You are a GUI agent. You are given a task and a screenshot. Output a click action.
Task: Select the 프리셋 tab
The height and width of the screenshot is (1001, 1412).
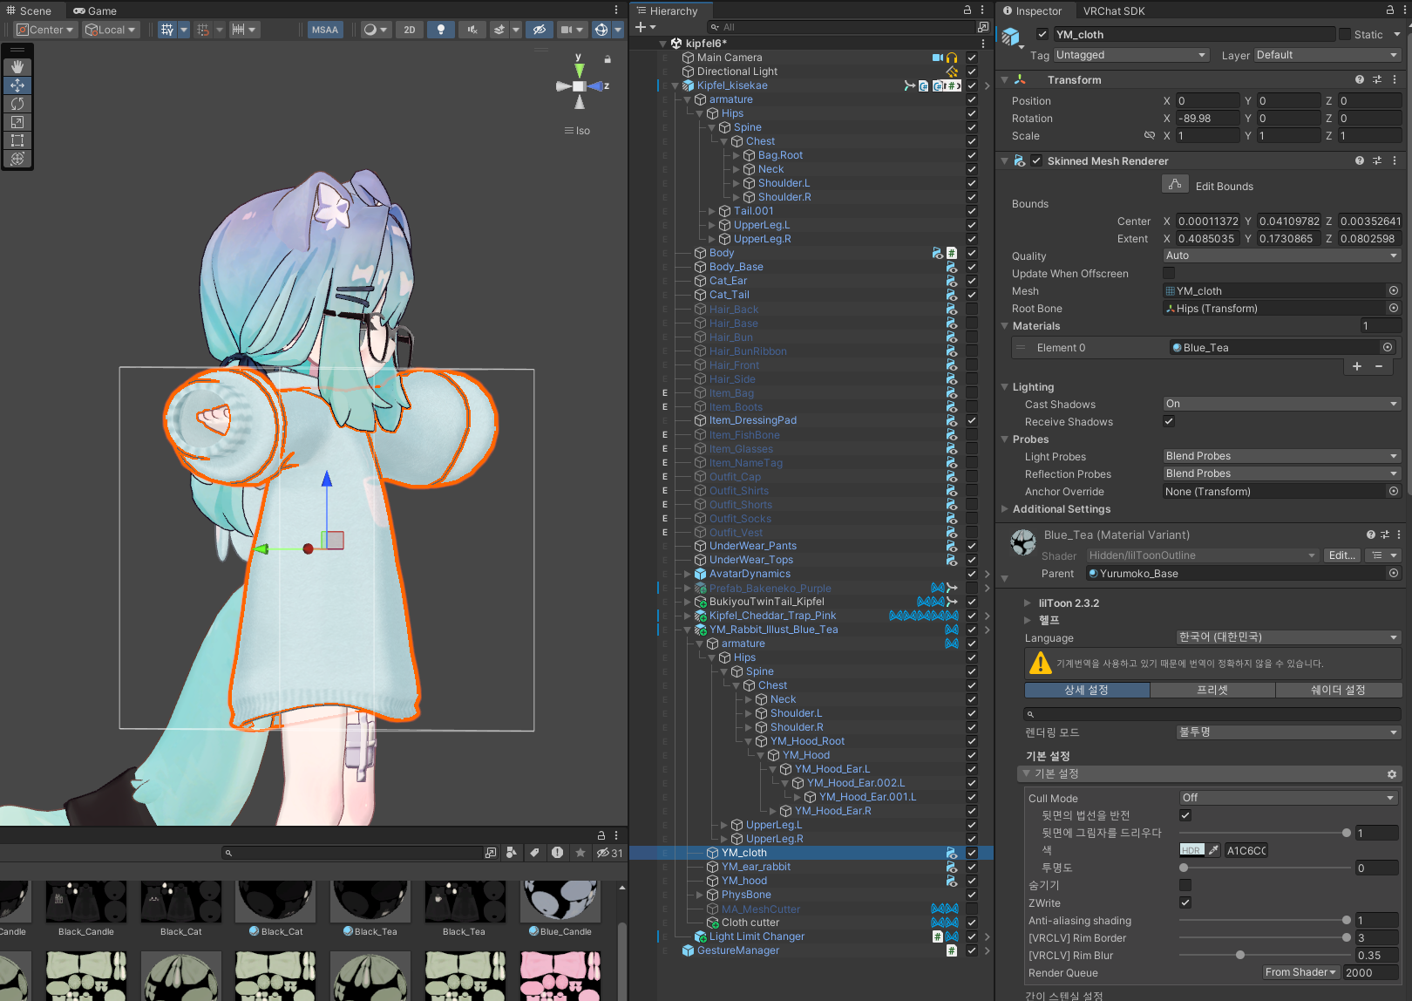coord(1212,690)
